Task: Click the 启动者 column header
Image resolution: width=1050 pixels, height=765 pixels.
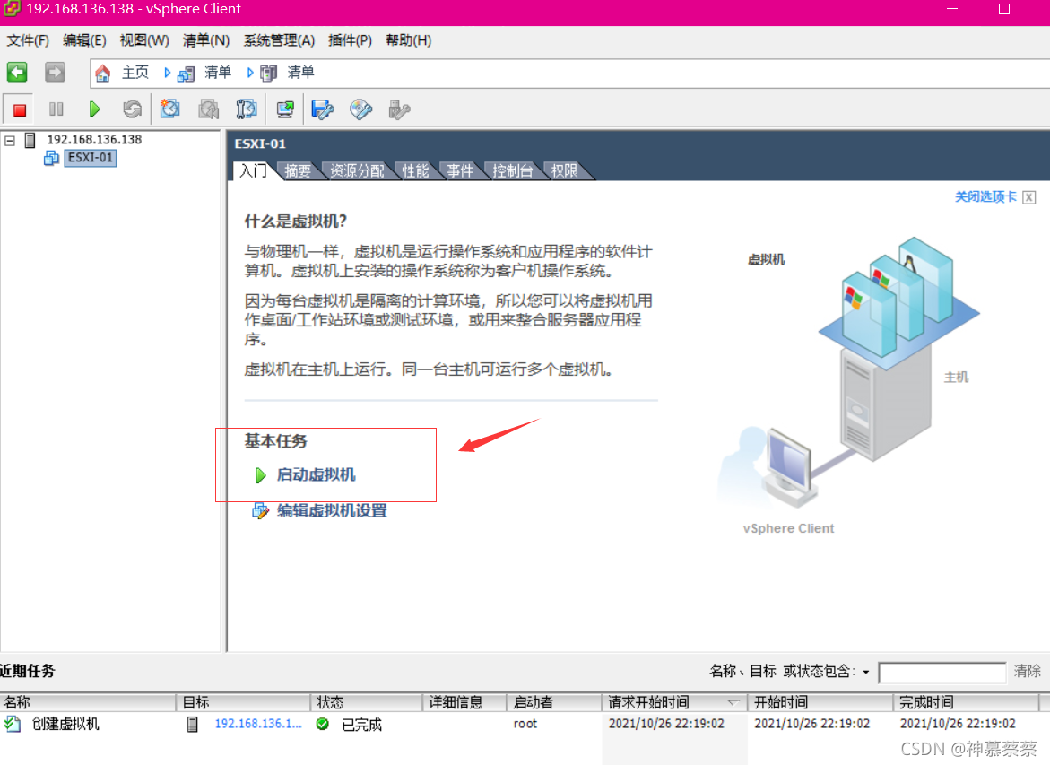Action: 554,703
